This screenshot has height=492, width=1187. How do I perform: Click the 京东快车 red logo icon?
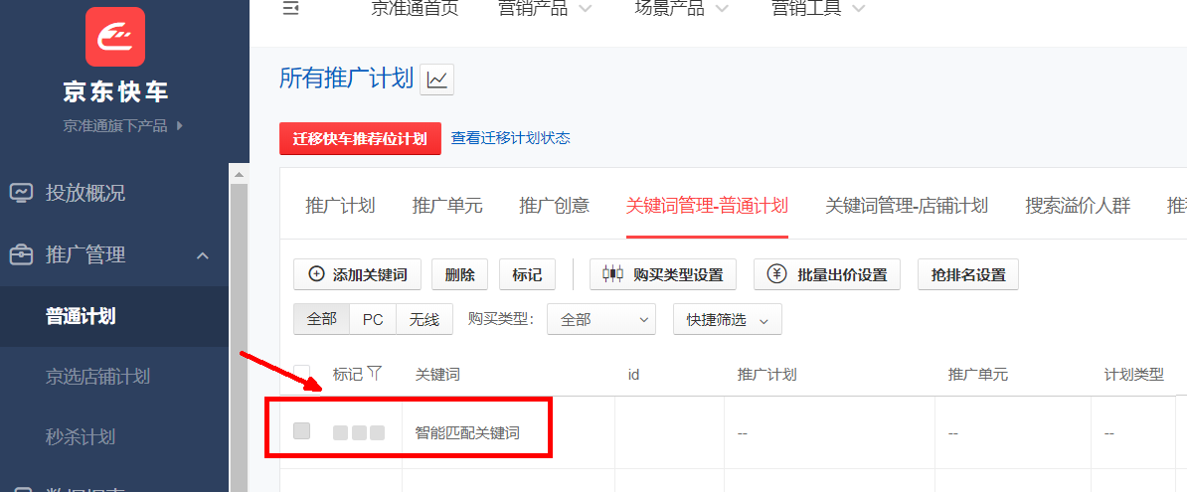click(115, 37)
